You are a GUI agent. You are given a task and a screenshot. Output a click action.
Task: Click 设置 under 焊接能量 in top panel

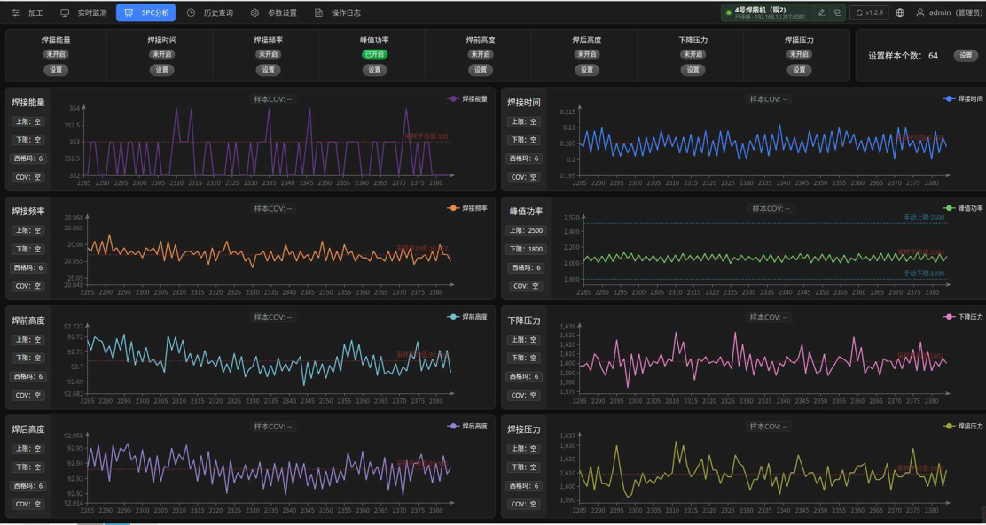(56, 70)
